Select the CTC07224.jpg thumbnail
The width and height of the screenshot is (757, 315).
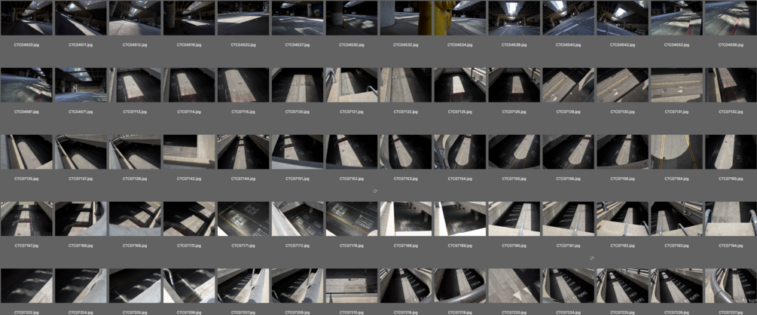pos(568,286)
